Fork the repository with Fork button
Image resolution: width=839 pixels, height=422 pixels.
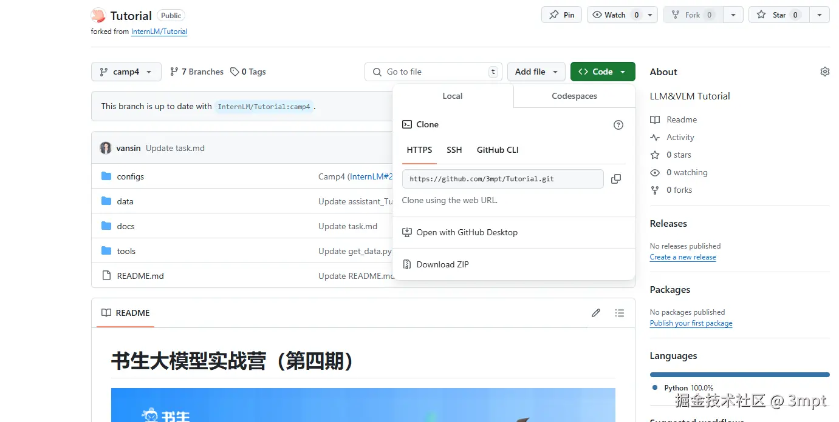tap(693, 15)
